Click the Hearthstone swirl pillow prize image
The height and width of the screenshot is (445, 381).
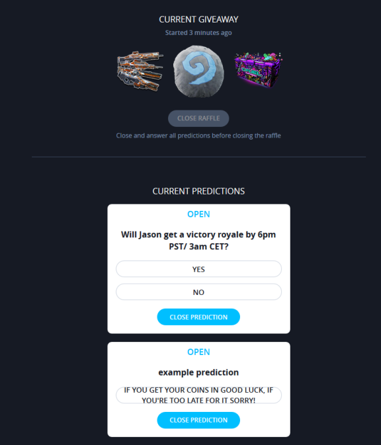(x=198, y=71)
